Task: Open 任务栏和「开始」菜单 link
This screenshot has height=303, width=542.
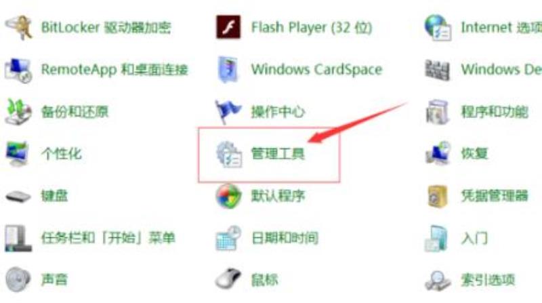Action: click(108, 238)
